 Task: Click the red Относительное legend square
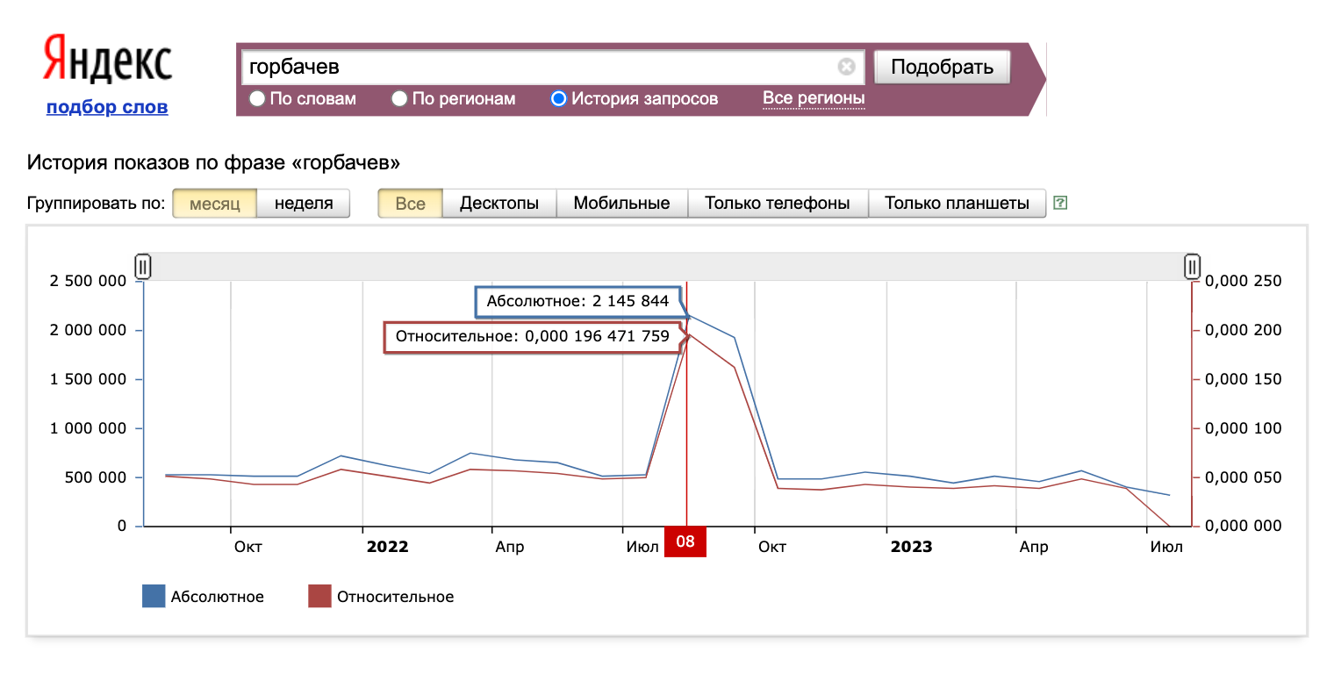[319, 597]
